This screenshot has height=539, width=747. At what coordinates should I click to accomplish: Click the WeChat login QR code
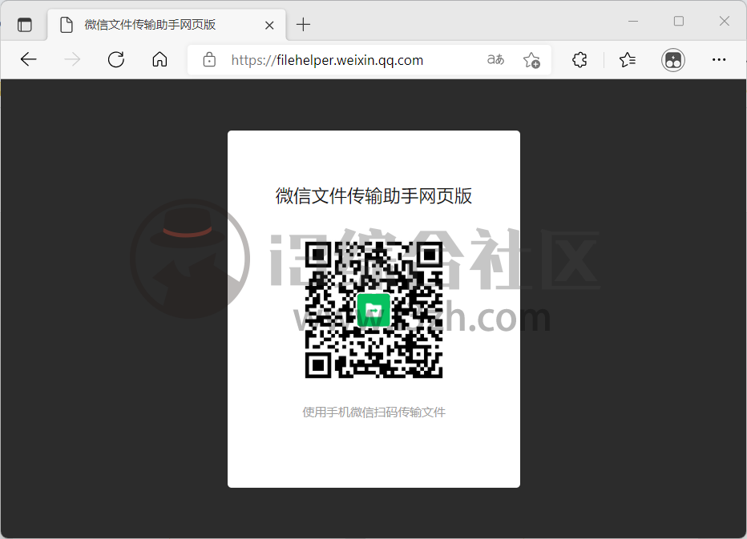[374, 310]
